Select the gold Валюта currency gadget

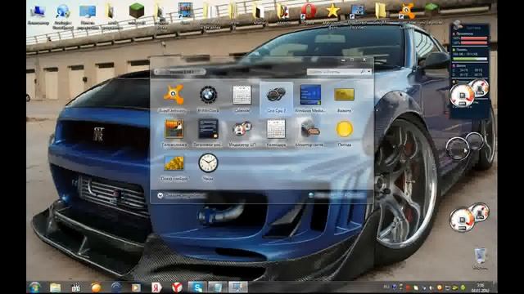[344, 98]
